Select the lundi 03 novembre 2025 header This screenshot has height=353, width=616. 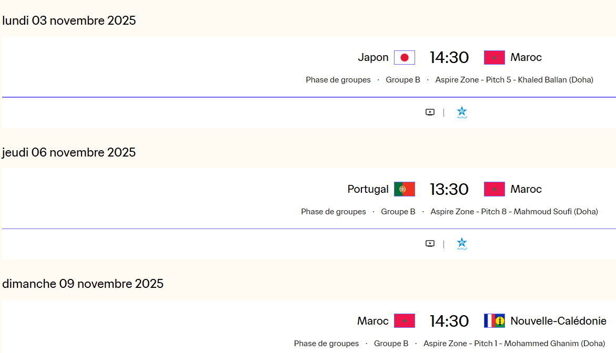(x=69, y=20)
